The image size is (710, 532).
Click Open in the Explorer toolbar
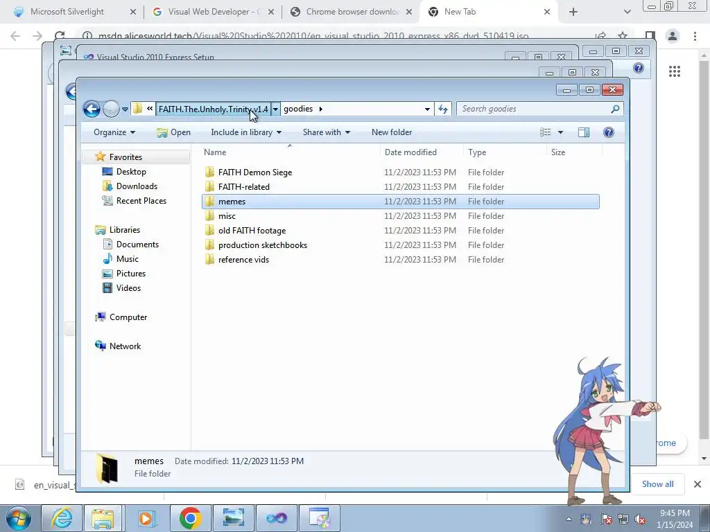(173, 132)
